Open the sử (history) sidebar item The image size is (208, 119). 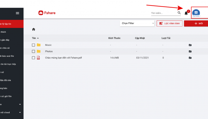[x=12, y=72]
